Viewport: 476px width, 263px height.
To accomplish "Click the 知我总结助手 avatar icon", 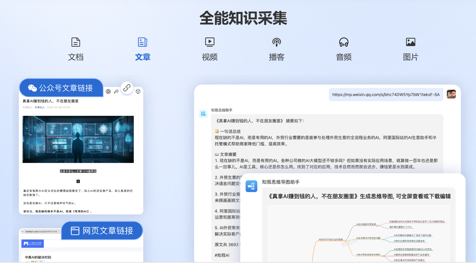I will [203, 113].
